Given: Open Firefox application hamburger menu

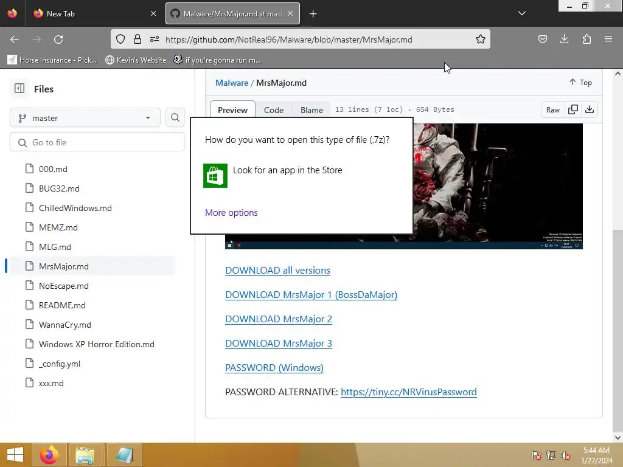Looking at the screenshot, I should [x=608, y=39].
